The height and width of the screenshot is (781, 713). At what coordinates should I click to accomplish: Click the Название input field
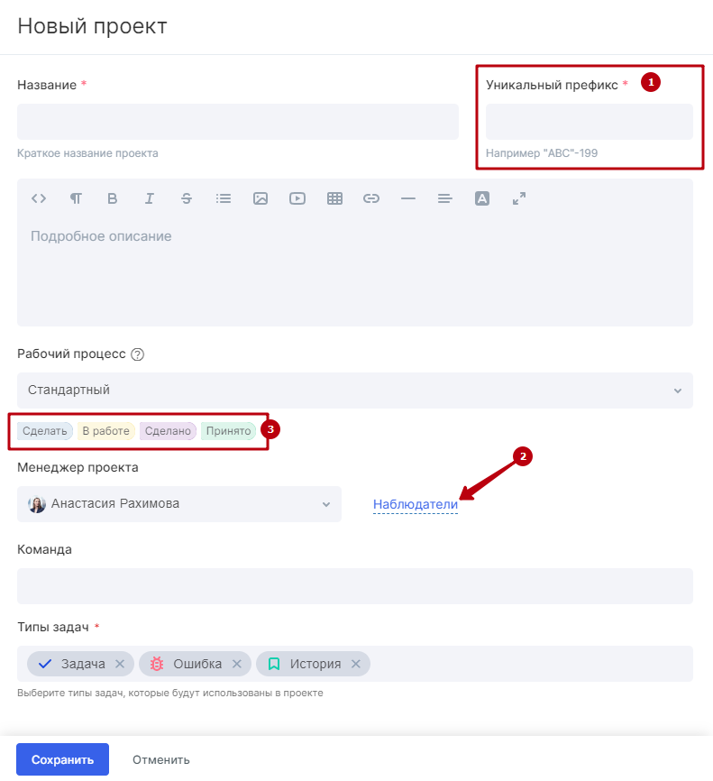coord(238,122)
